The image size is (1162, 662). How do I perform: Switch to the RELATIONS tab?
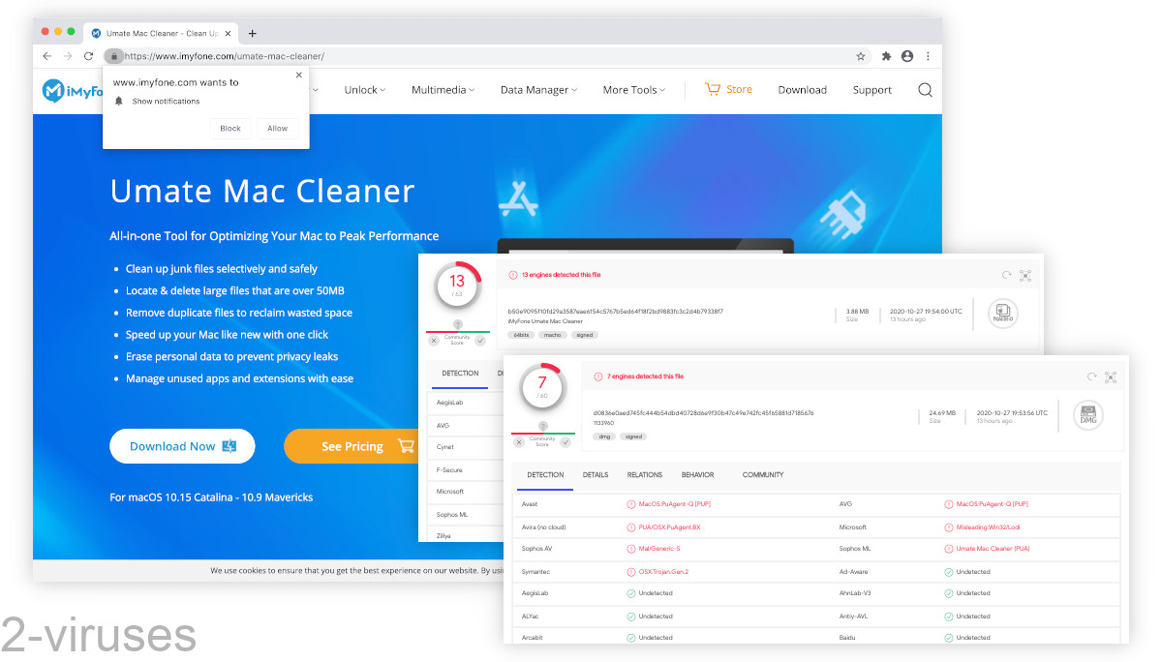(645, 475)
